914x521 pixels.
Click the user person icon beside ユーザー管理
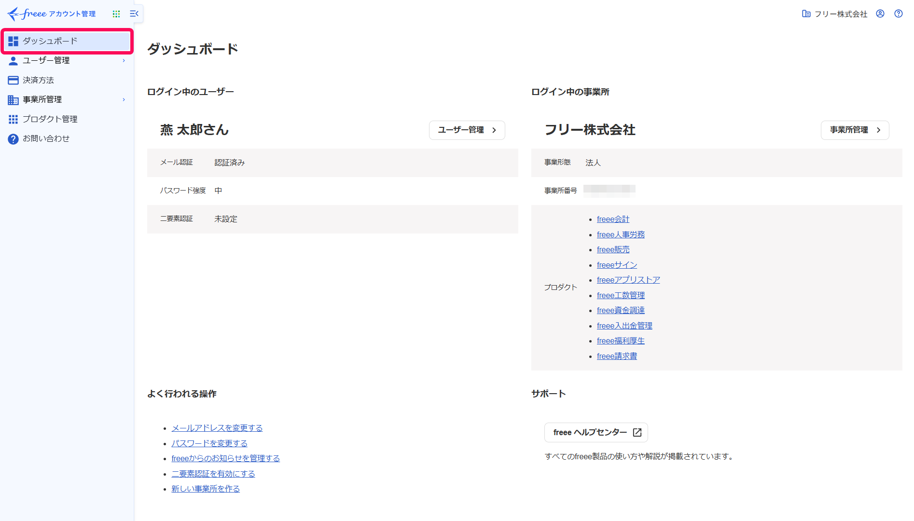13,61
